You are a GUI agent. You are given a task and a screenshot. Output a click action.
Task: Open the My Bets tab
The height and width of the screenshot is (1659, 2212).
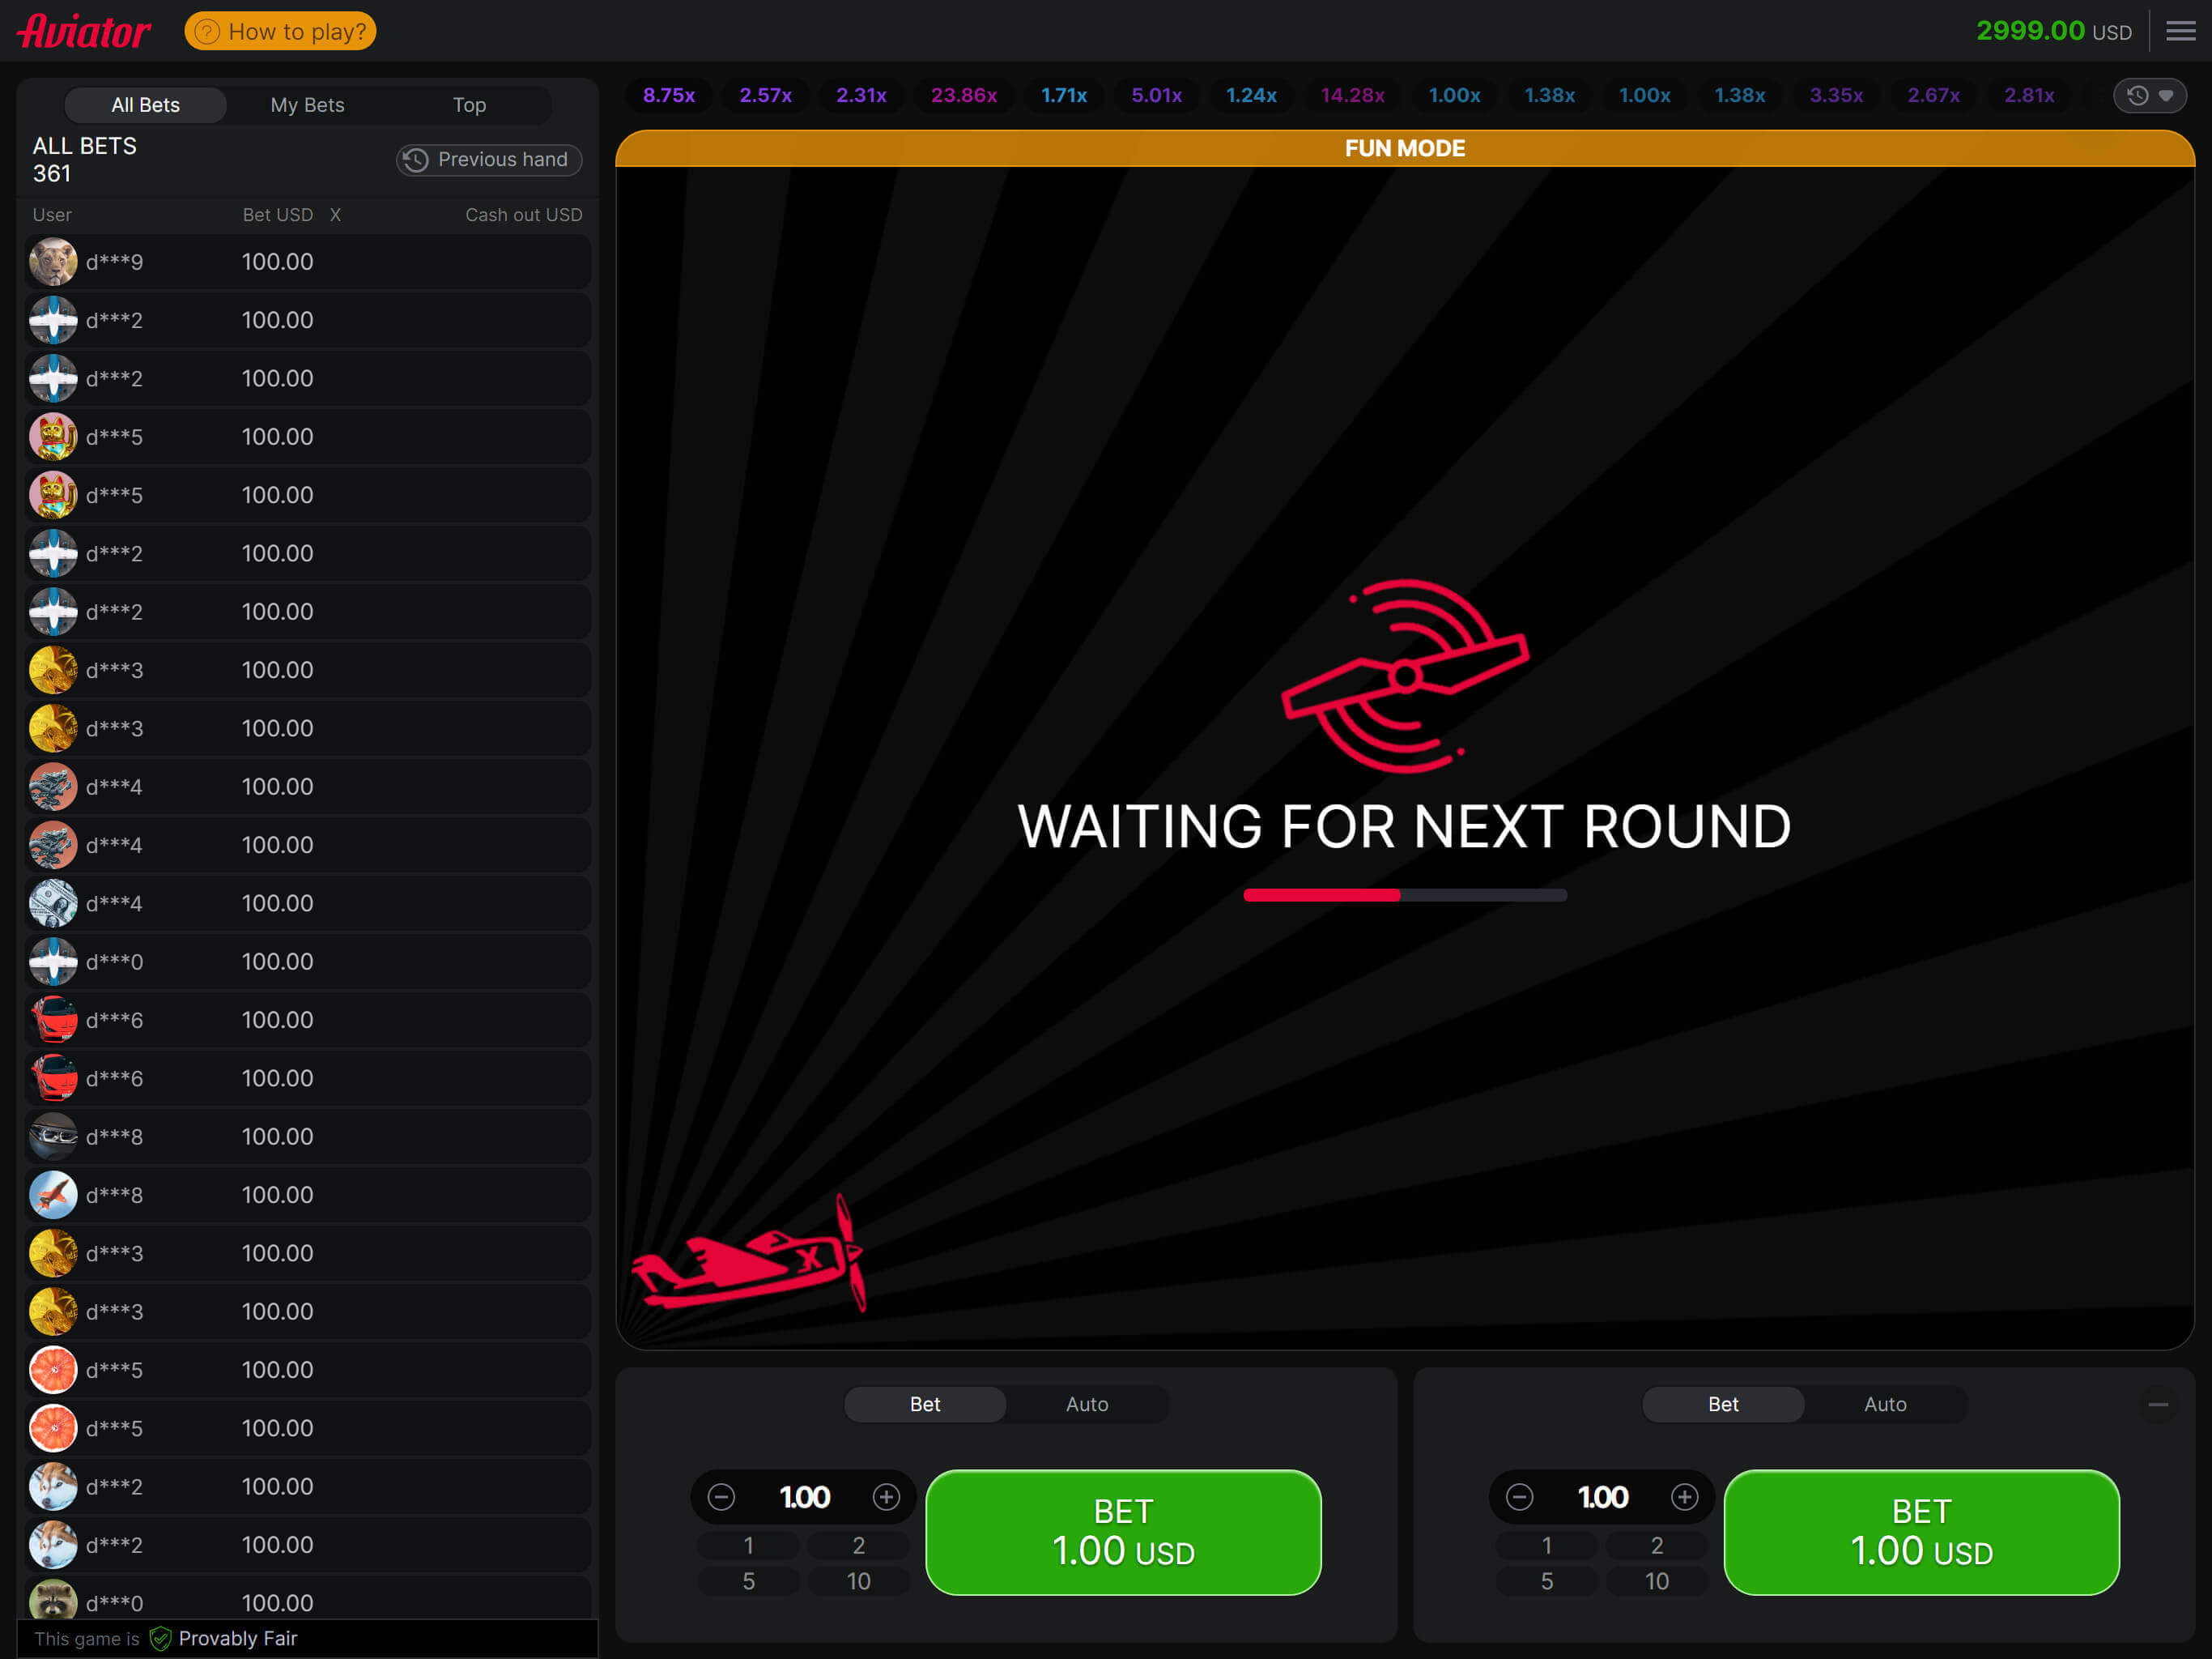click(x=307, y=105)
